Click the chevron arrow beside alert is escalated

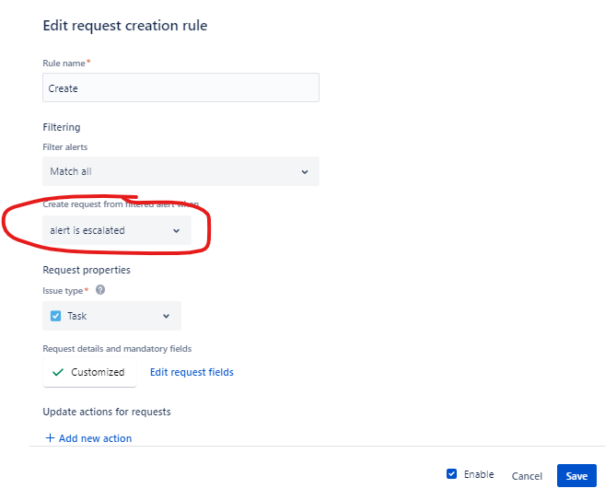pyautogui.click(x=176, y=231)
